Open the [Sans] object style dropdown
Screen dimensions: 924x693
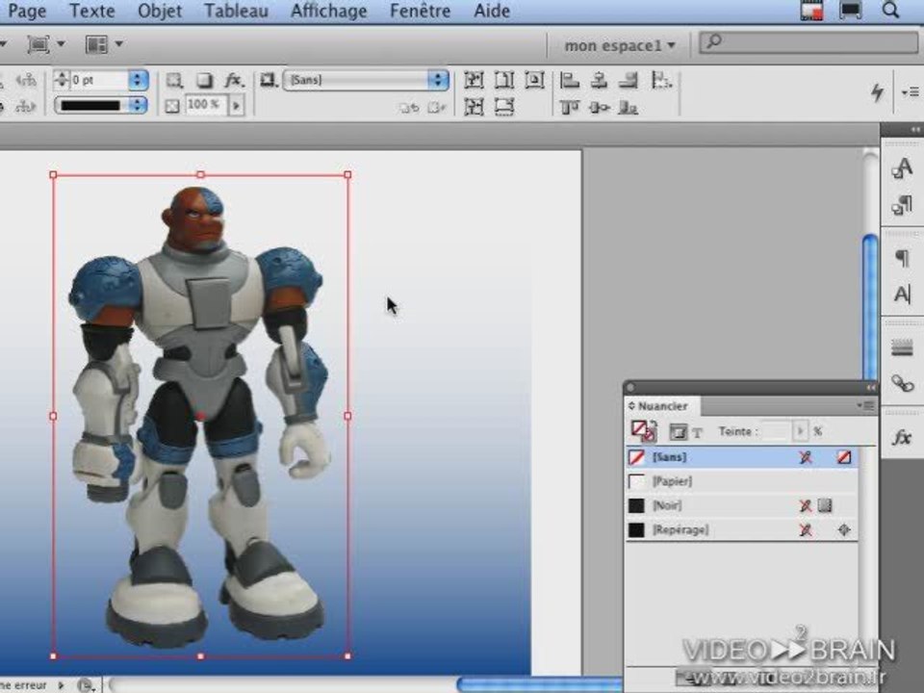[366, 80]
